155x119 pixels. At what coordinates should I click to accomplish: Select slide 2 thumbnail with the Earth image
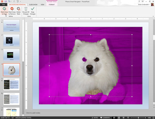click(x=11, y=40)
